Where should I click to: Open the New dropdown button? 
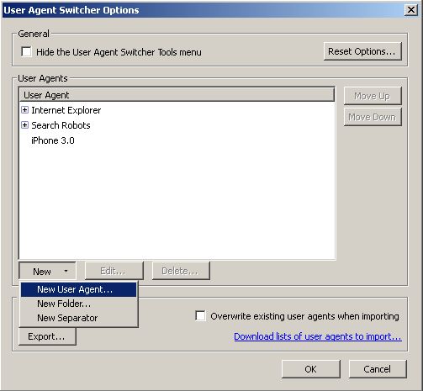[x=47, y=271]
